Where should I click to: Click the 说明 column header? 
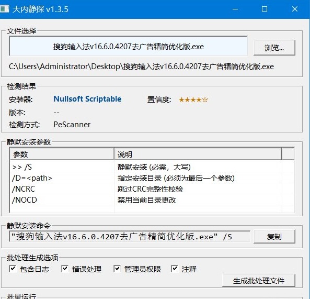(198, 154)
